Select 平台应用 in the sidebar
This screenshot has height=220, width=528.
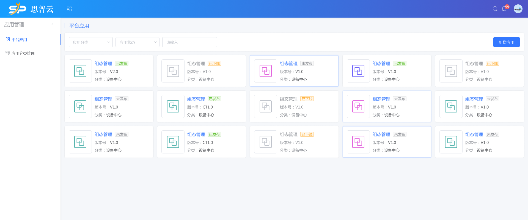(19, 40)
